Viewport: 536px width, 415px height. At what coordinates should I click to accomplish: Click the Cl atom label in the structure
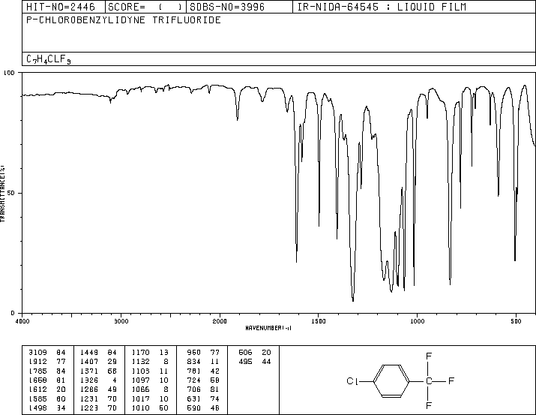tap(352, 381)
